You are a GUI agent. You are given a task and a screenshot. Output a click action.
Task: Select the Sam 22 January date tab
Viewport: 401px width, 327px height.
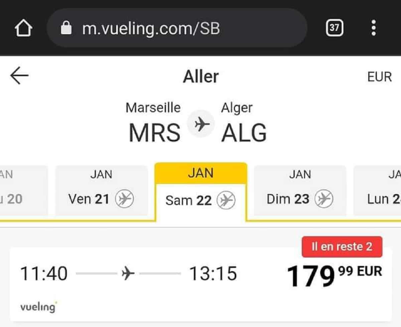click(200, 192)
